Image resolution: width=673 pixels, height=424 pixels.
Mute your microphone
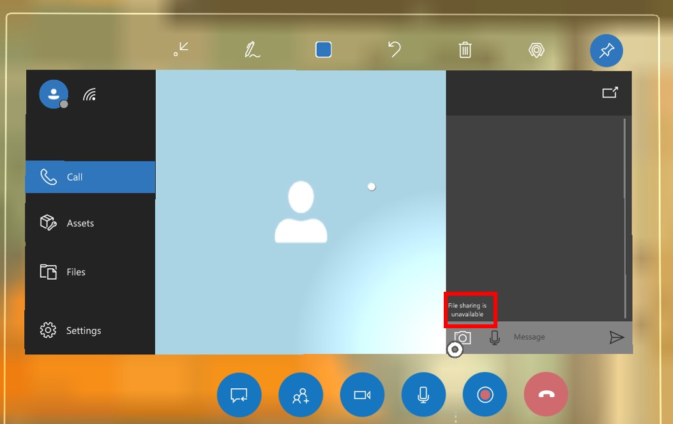tap(423, 395)
